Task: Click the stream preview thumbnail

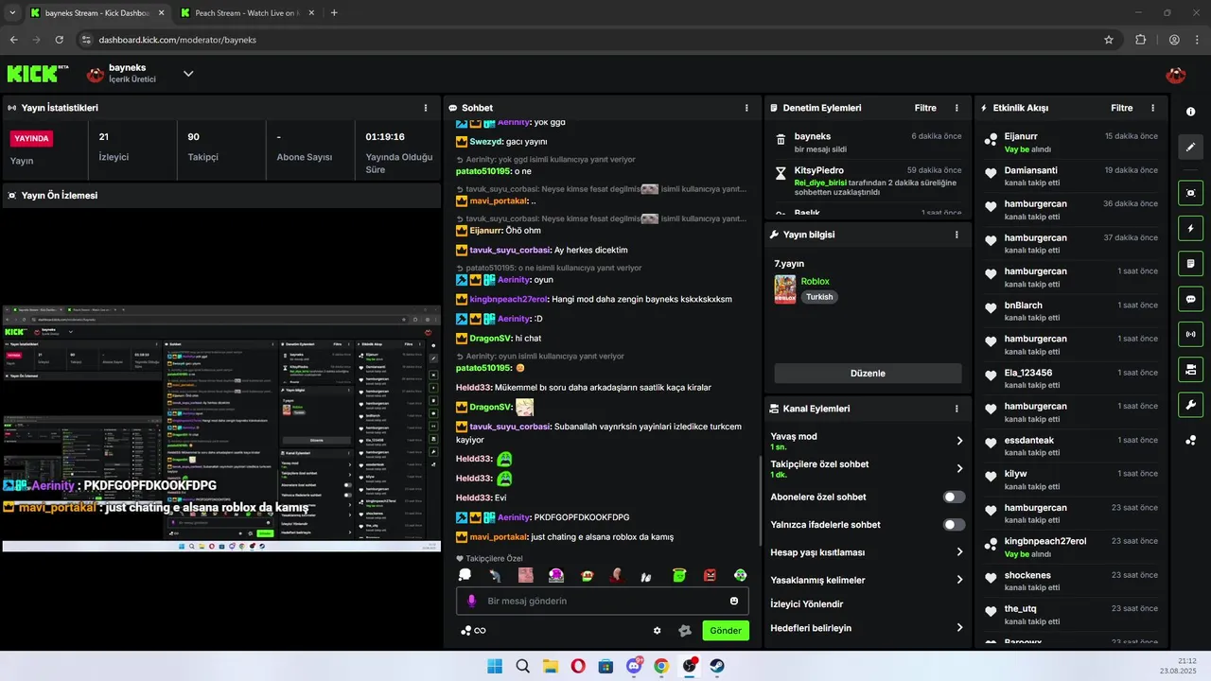Action: click(x=221, y=428)
